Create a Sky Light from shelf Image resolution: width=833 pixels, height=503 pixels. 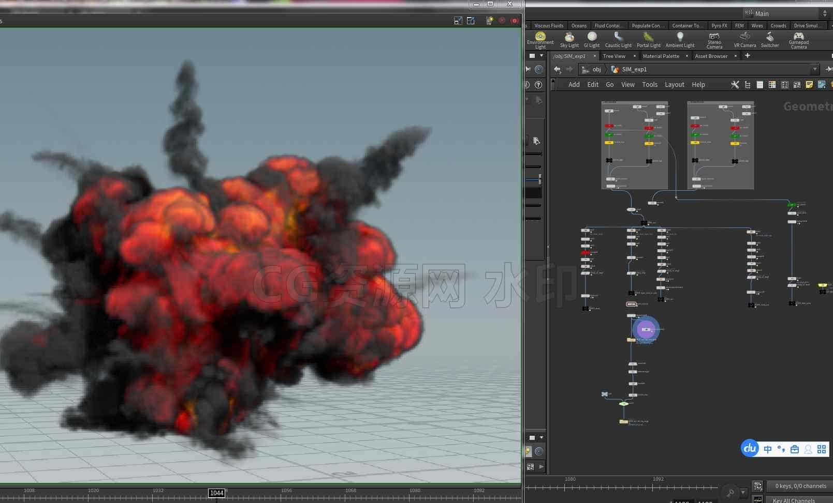tap(569, 40)
